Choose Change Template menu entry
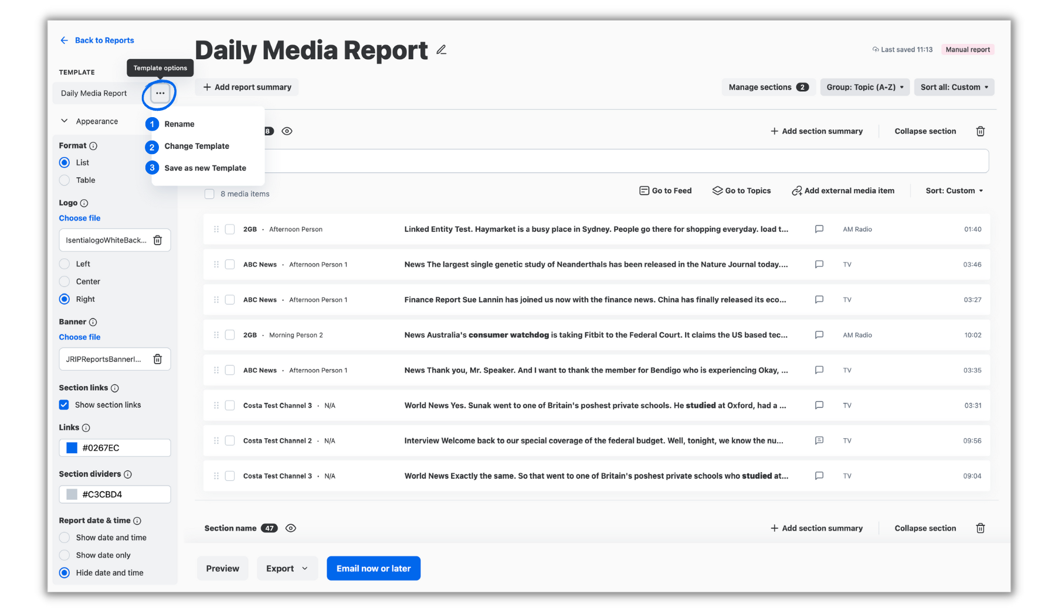 click(x=197, y=146)
